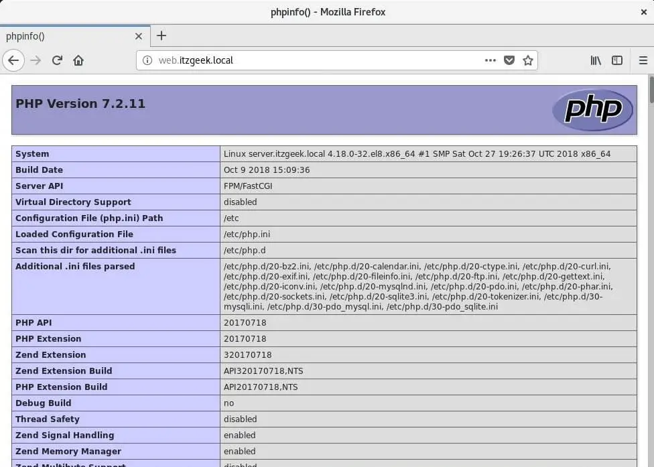Select 20170718 value in PHP Extension row
The width and height of the screenshot is (654, 467).
[x=245, y=338]
